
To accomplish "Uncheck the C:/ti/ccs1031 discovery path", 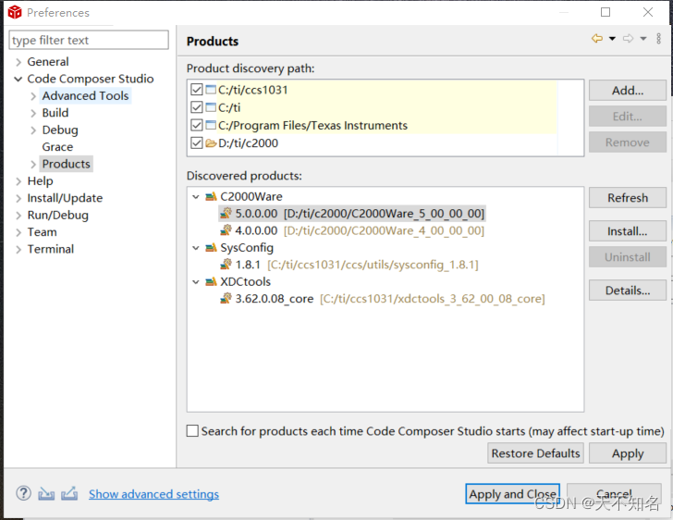I will [196, 91].
